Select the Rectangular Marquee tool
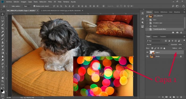The height and width of the screenshot is (99, 186). click(2, 18)
